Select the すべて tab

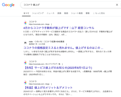coord(26,13)
